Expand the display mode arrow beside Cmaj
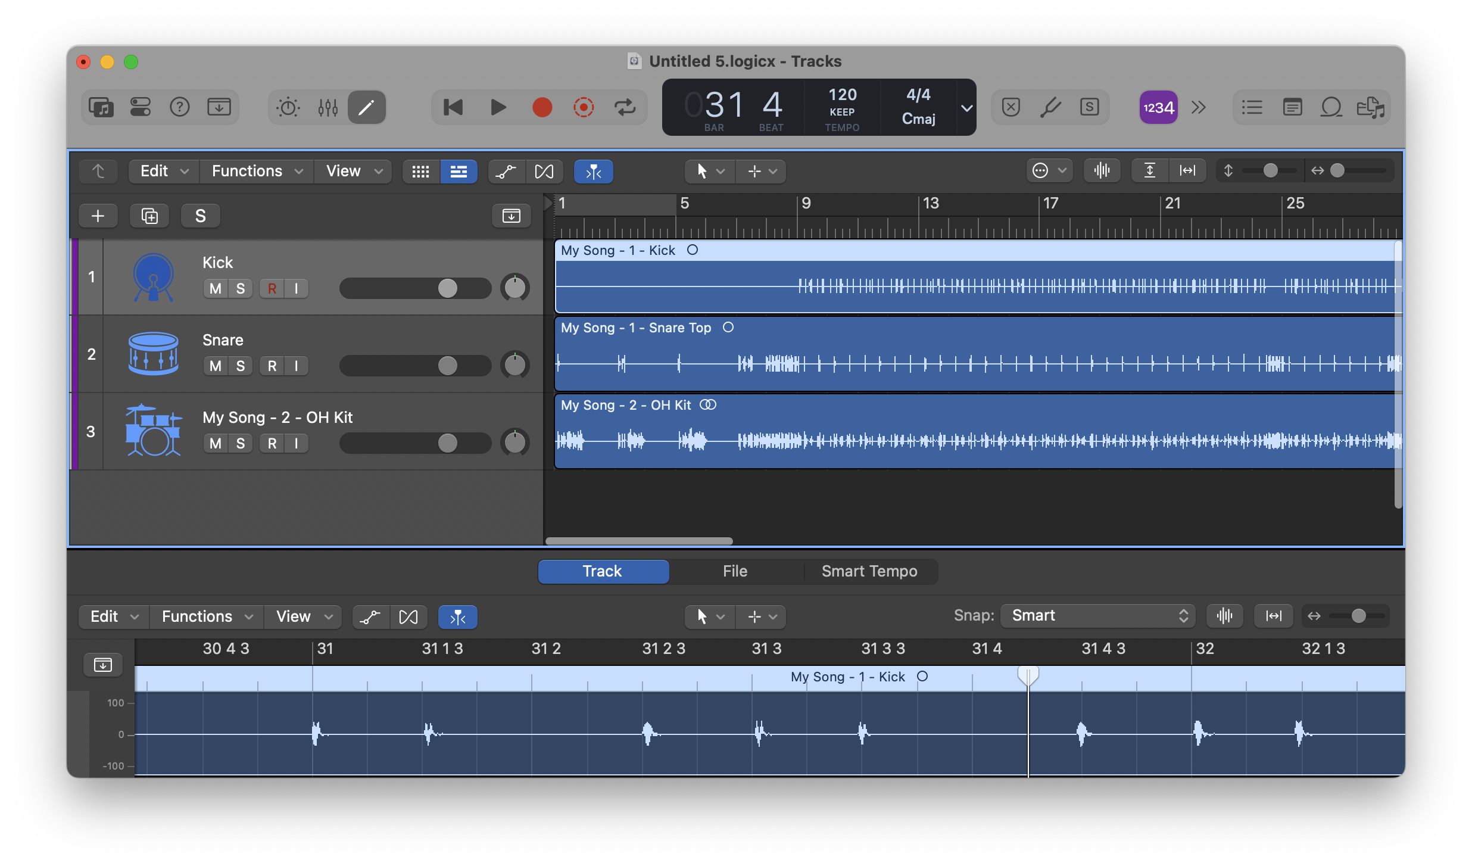The height and width of the screenshot is (866, 1472). 966,108
